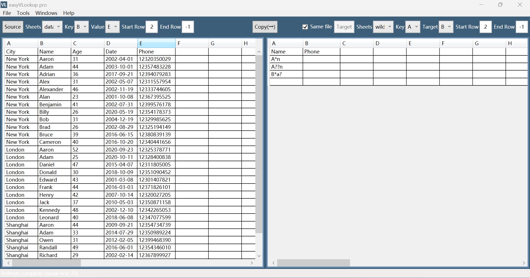Expand the source Key column dropdown

click(x=81, y=27)
